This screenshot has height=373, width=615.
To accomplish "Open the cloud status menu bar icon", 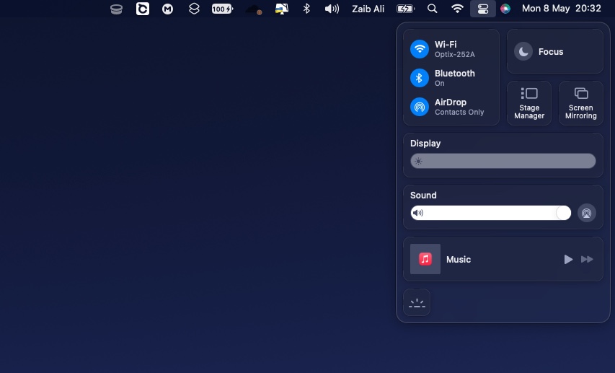I will (254, 9).
